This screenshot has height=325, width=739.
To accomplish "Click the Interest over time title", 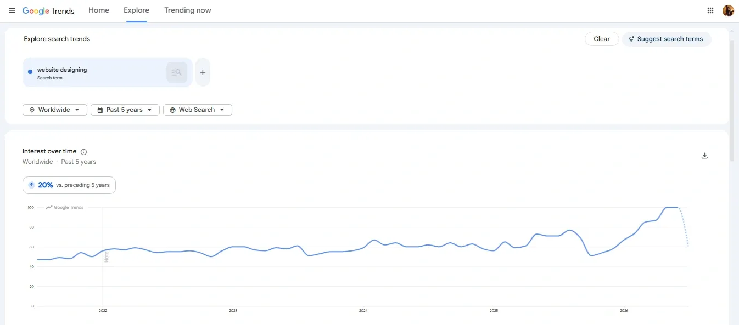I will pyautogui.click(x=49, y=151).
